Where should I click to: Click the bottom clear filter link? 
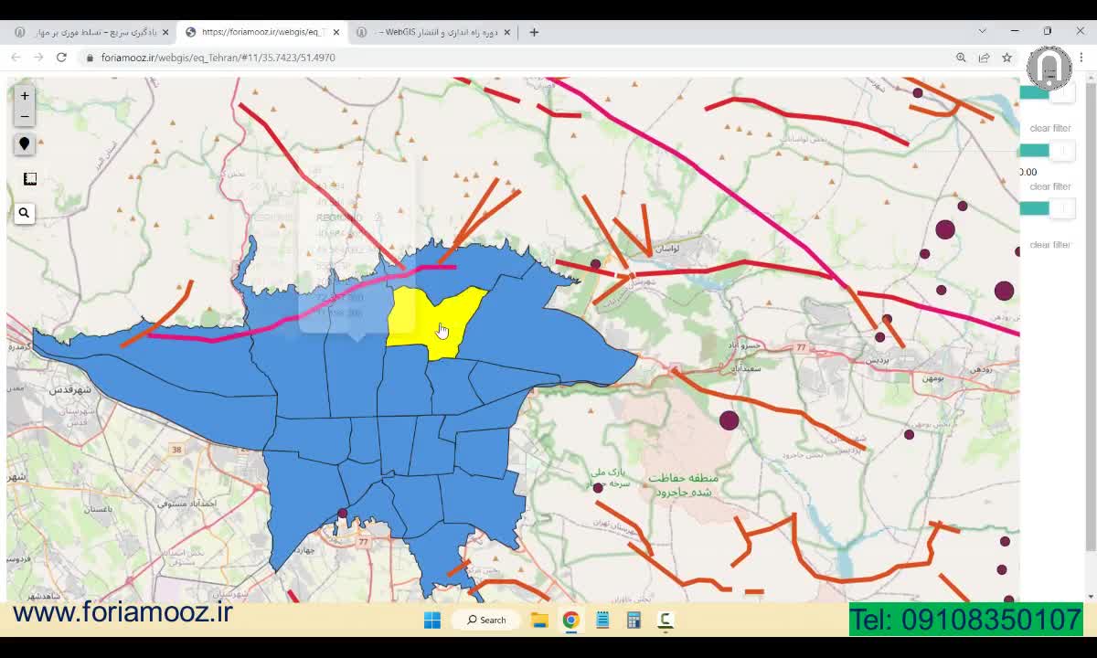pyautogui.click(x=1049, y=245)
